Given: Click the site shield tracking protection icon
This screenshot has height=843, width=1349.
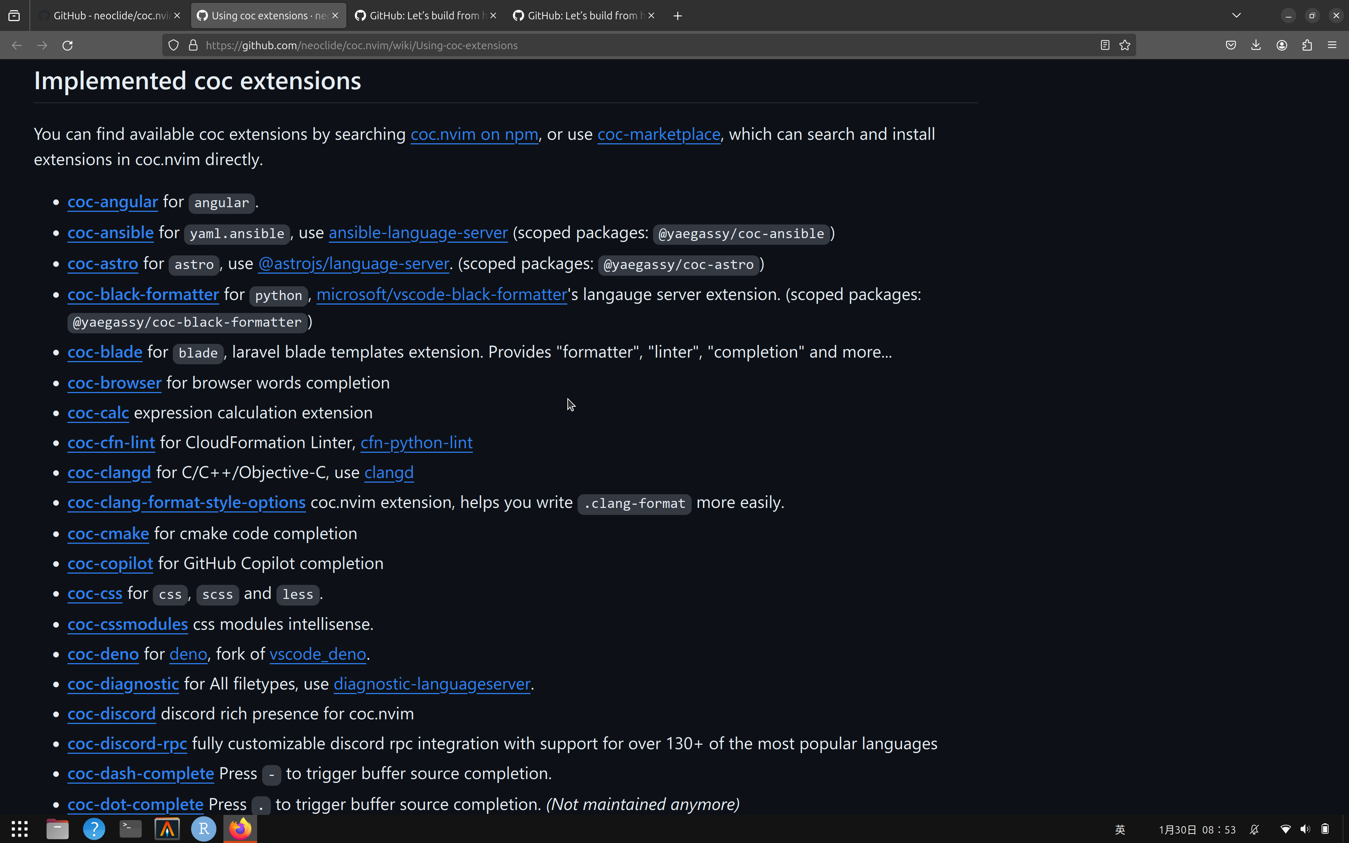Looking at the screenshot, I should [173, 45].
